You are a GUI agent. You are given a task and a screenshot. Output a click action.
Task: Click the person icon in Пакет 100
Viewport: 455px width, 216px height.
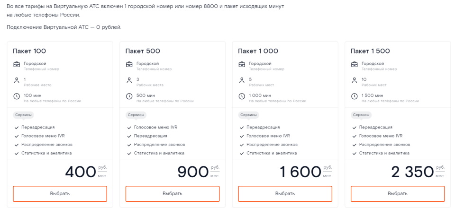tap(17, 81)
